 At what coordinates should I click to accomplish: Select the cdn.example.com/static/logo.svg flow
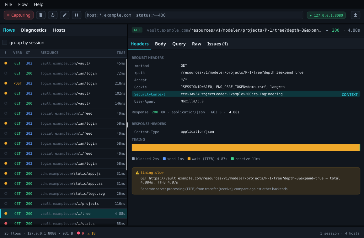[63, 194]
